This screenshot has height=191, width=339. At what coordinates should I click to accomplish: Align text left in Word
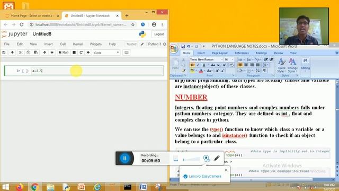(240, 65)
